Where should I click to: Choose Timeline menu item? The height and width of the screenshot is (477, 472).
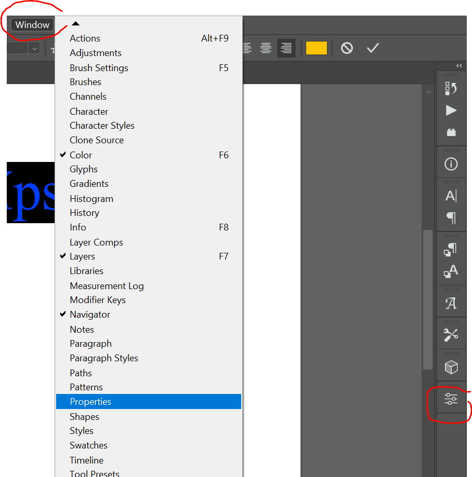[149, 460]
